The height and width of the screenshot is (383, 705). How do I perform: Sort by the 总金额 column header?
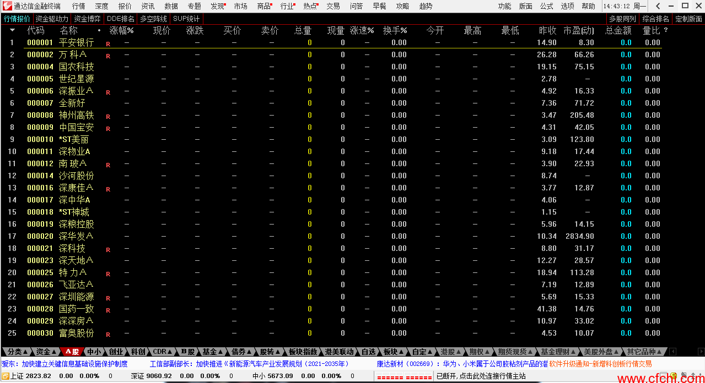click(x=618, y=30)
